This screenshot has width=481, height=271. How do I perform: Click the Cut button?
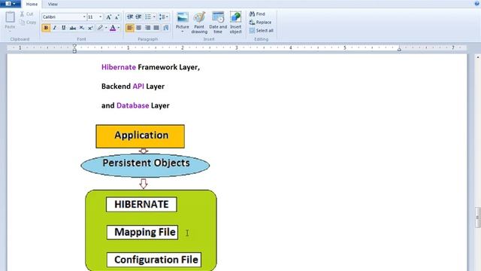27,14
